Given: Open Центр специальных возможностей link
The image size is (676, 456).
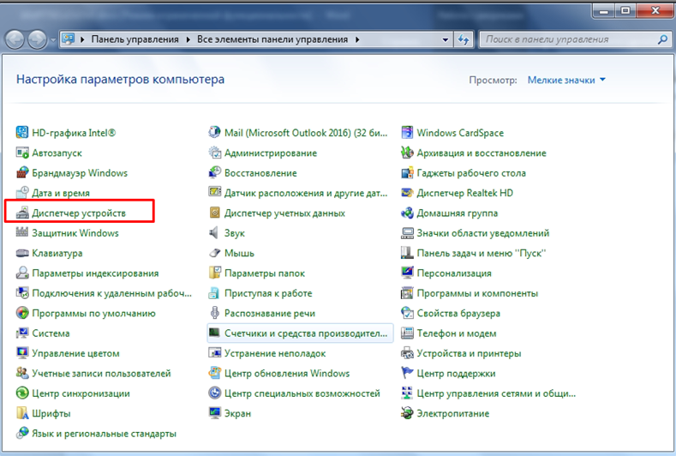Looking at the screenshot, I should 302,393.
